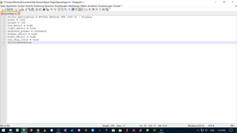Open the Bearbeiten menu

(x=11, y=6)
